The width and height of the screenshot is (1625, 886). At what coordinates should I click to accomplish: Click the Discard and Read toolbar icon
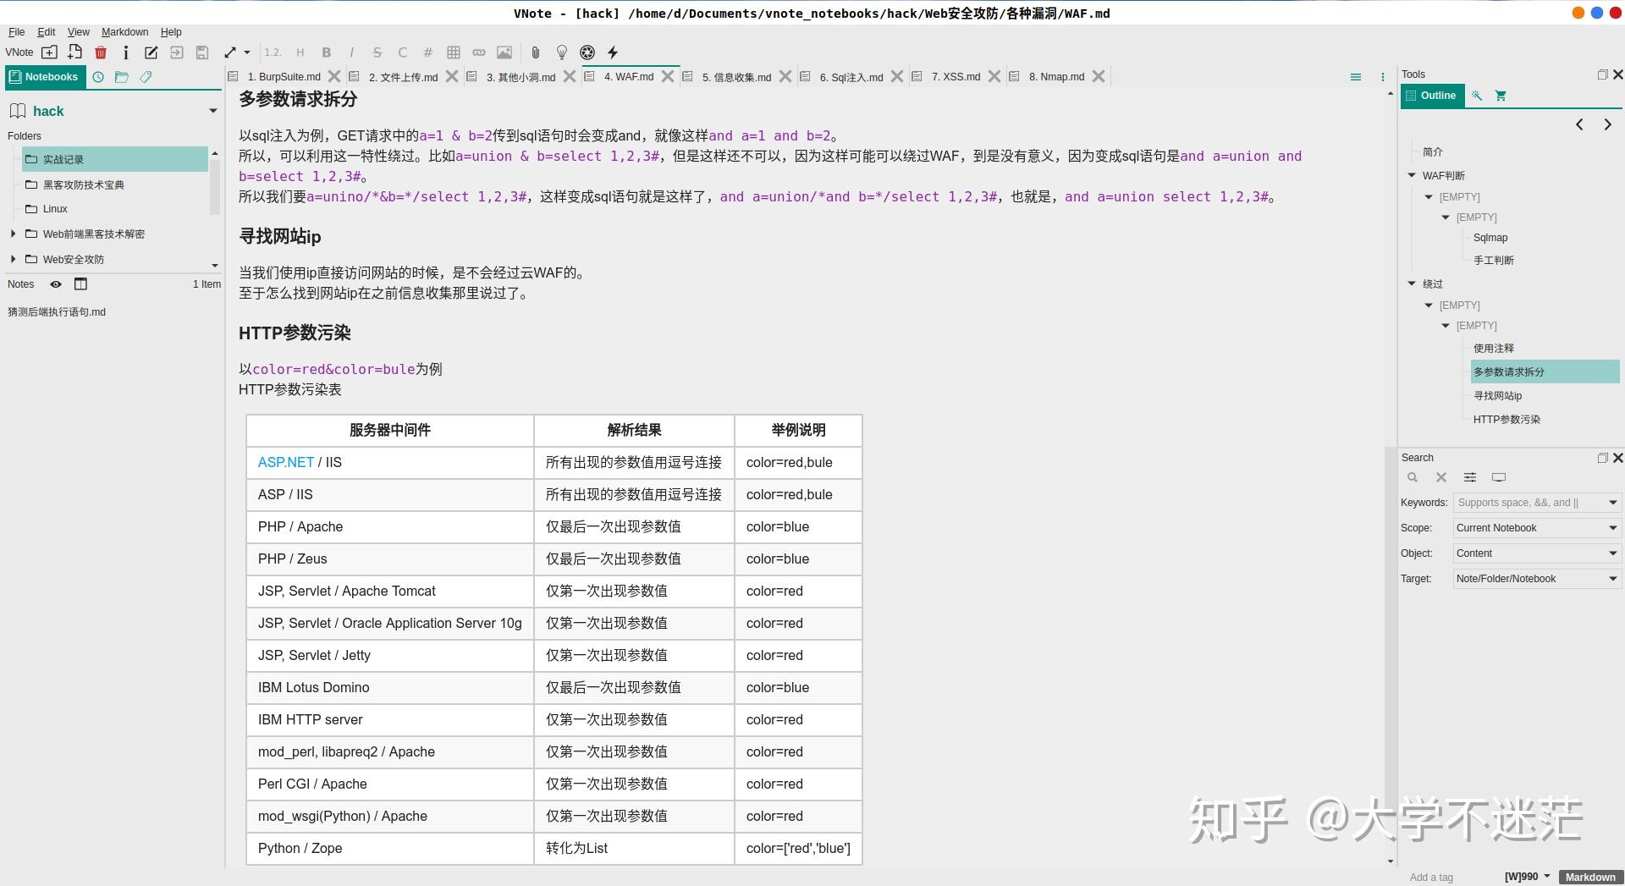[x=176, y=52]
